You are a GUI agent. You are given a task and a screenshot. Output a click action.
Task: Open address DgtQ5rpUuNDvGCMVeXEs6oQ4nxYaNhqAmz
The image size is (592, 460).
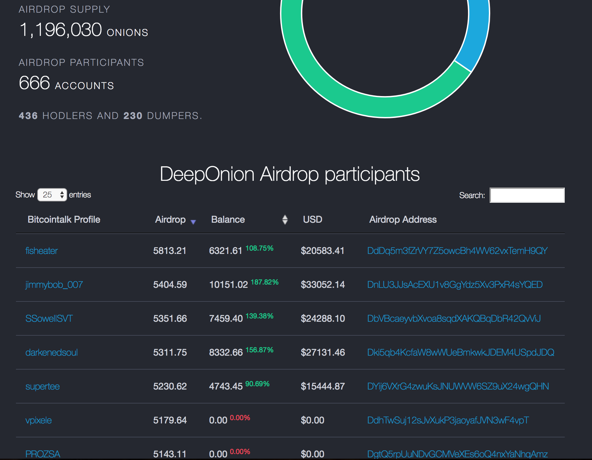click(457, 454)
